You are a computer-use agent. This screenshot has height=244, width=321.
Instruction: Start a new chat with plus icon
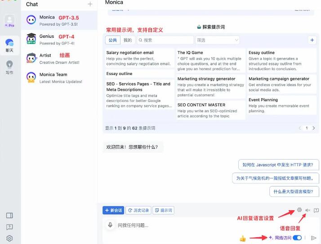click(x=90, y=4)
